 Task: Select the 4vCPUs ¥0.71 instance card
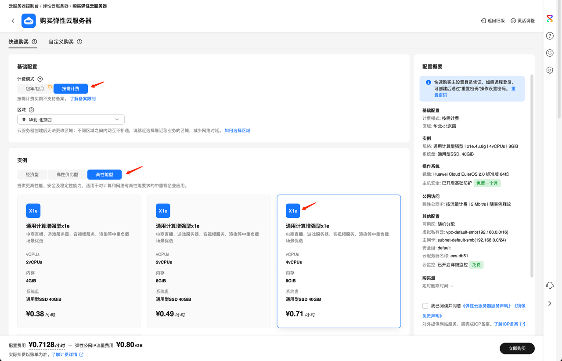(x=339, y=261)
